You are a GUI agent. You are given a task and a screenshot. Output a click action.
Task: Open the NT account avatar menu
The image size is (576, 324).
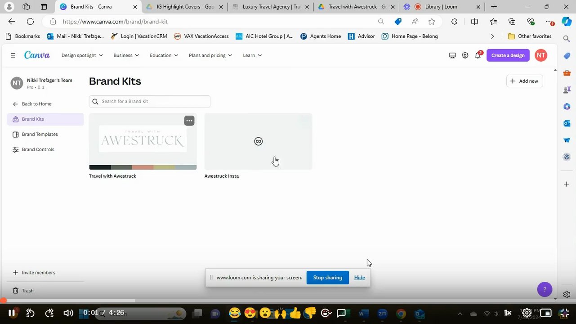click(541, 55)
